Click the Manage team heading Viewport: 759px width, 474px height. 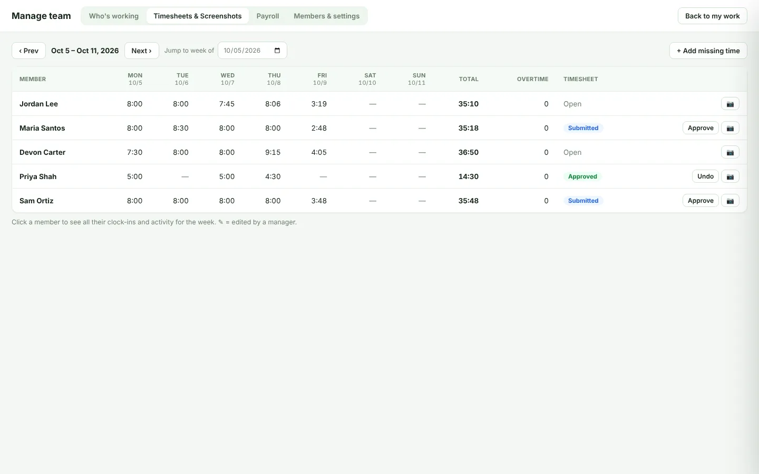coord(41,16)
